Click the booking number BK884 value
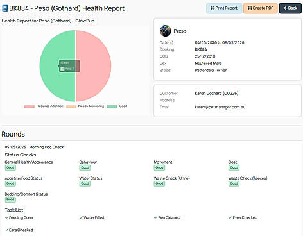The width and height of the screenshot is (303, 236). tap(201, 49)
